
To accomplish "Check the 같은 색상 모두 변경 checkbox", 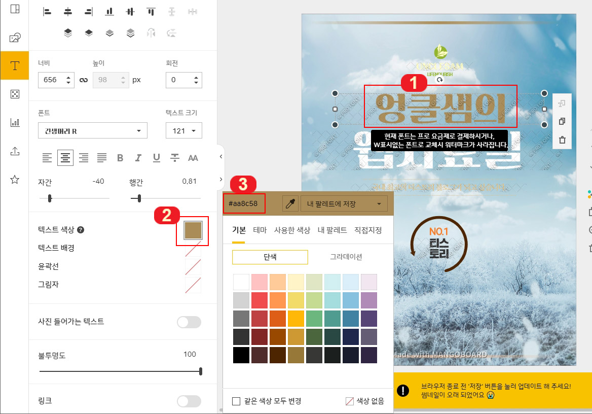I will tap(236, 401).
